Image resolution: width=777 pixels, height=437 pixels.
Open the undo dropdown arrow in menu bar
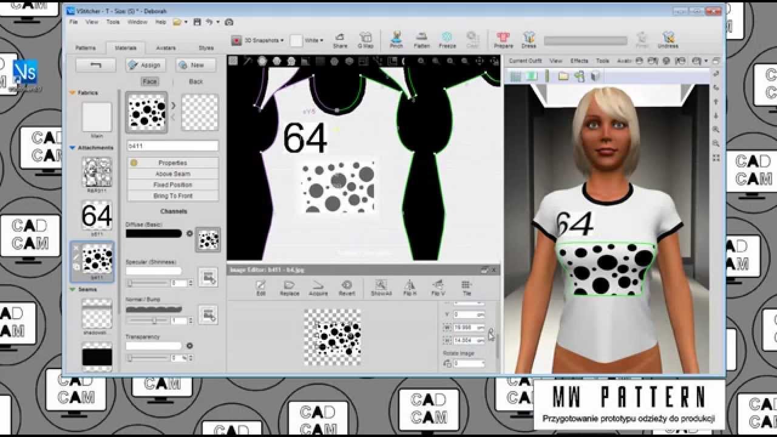[x=218, y=22]
